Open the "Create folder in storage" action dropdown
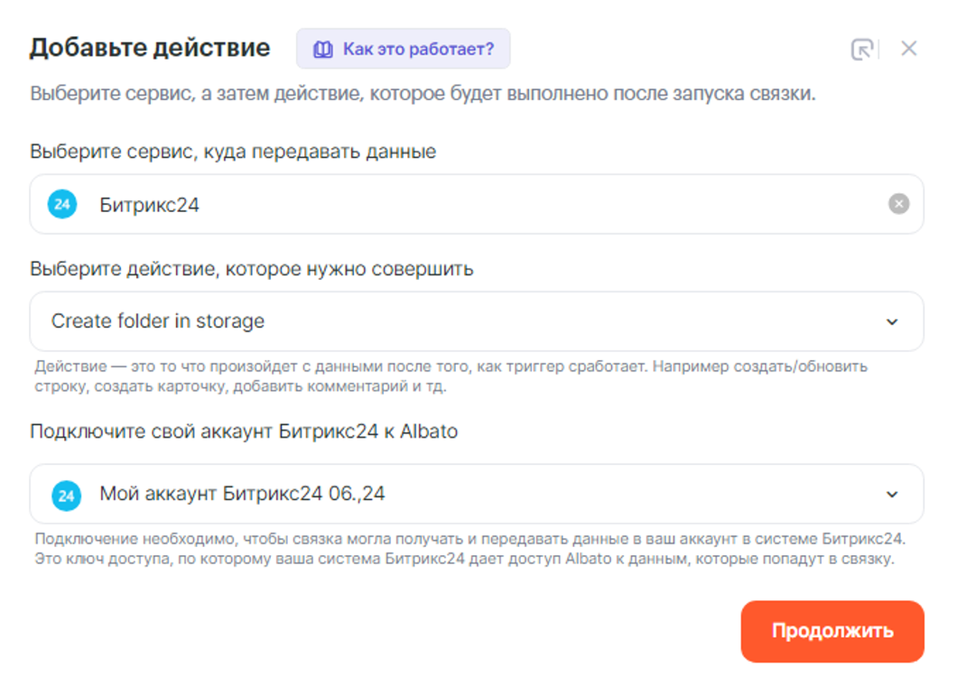Screen dimensions: 957x696 pyautogui.click(x=451, y=321)
